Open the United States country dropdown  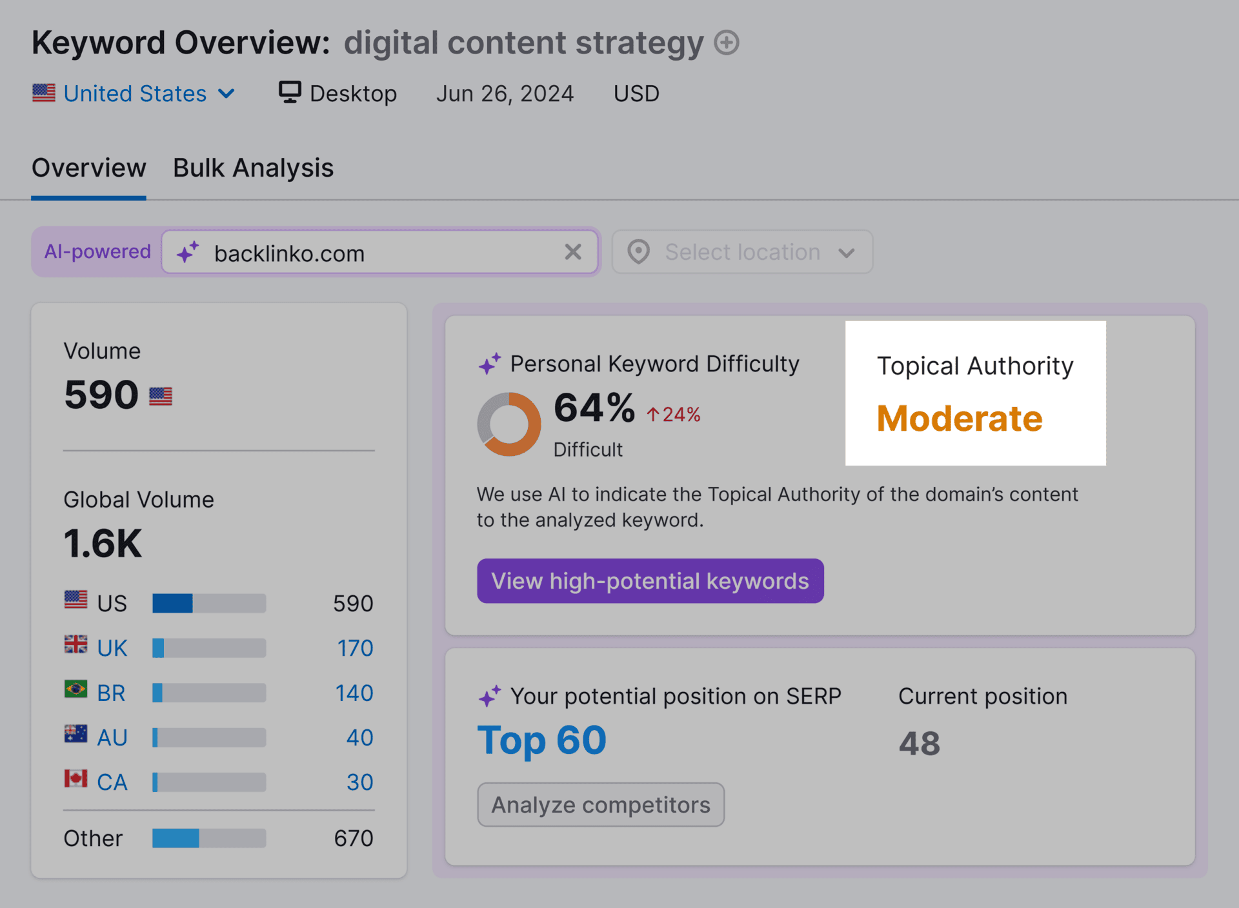pos(134,94)
